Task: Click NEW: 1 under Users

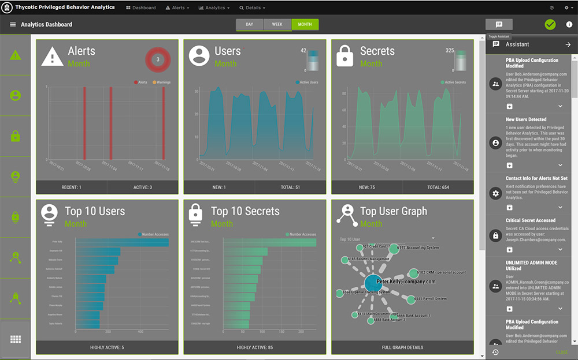Action: 219,187
